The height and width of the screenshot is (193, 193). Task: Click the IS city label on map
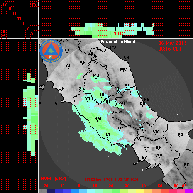(x=144, y=130)
